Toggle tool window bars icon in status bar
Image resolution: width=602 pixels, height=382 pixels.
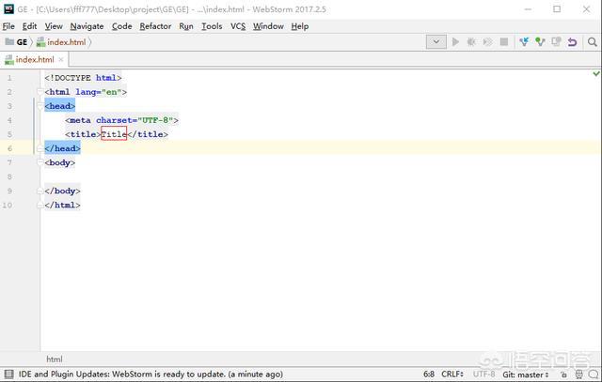point(8,374)
